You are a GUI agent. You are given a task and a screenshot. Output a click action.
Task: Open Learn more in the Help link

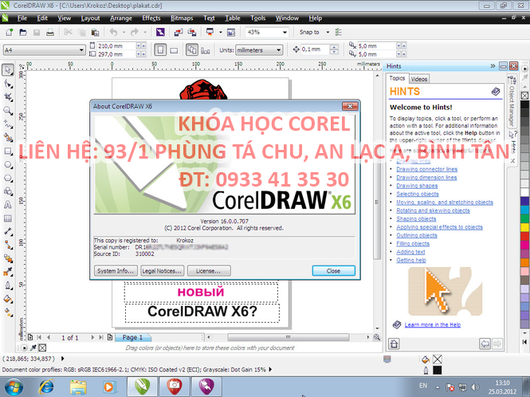pos(432,324)
